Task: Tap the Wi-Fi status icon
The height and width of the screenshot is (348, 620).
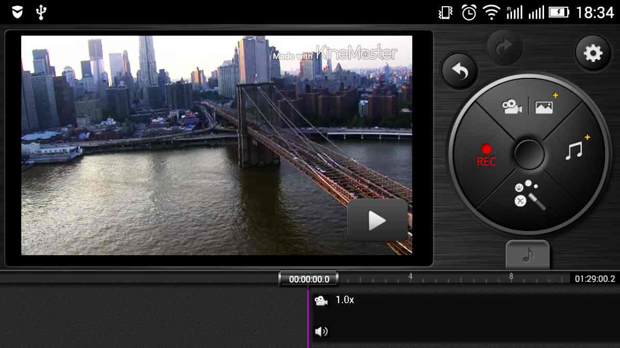Action: (x=491, y=12)
